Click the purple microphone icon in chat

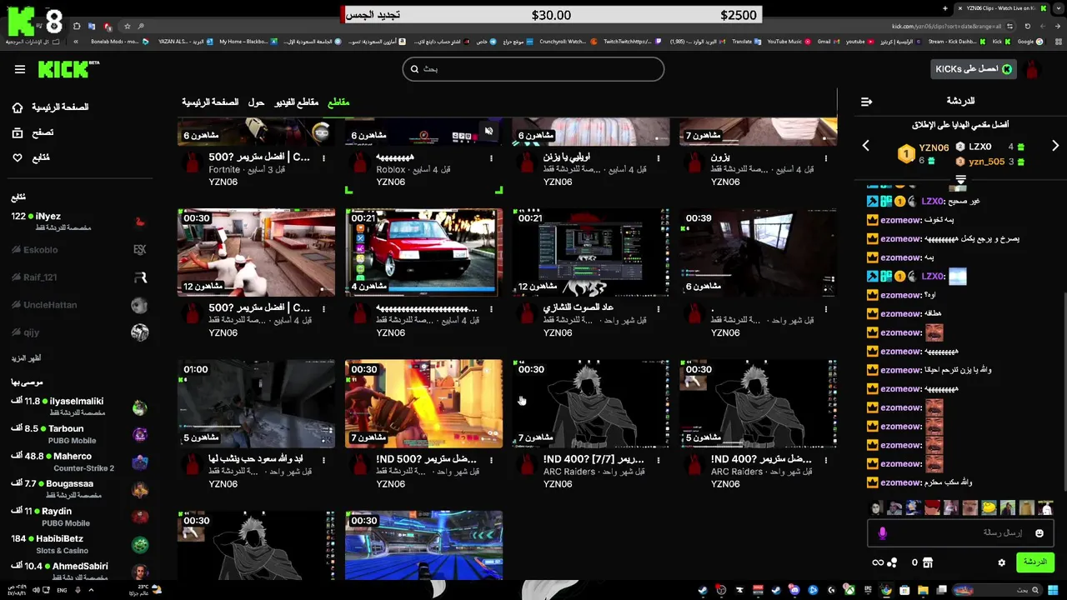pyautogui.click(x=883, y=533)
